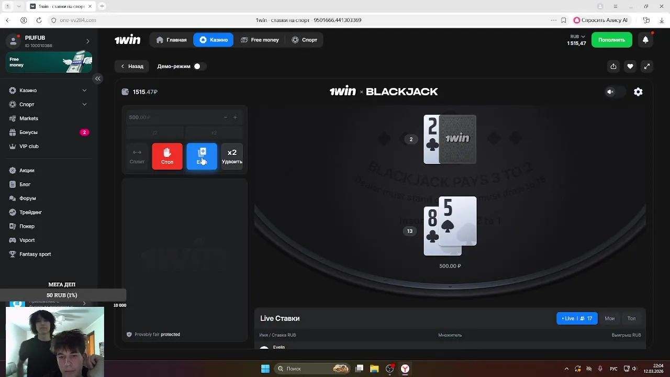Switch to the Топ bets tab
Image resolution: width=670 pixels, height=377 pixels.
pos(631,318)
